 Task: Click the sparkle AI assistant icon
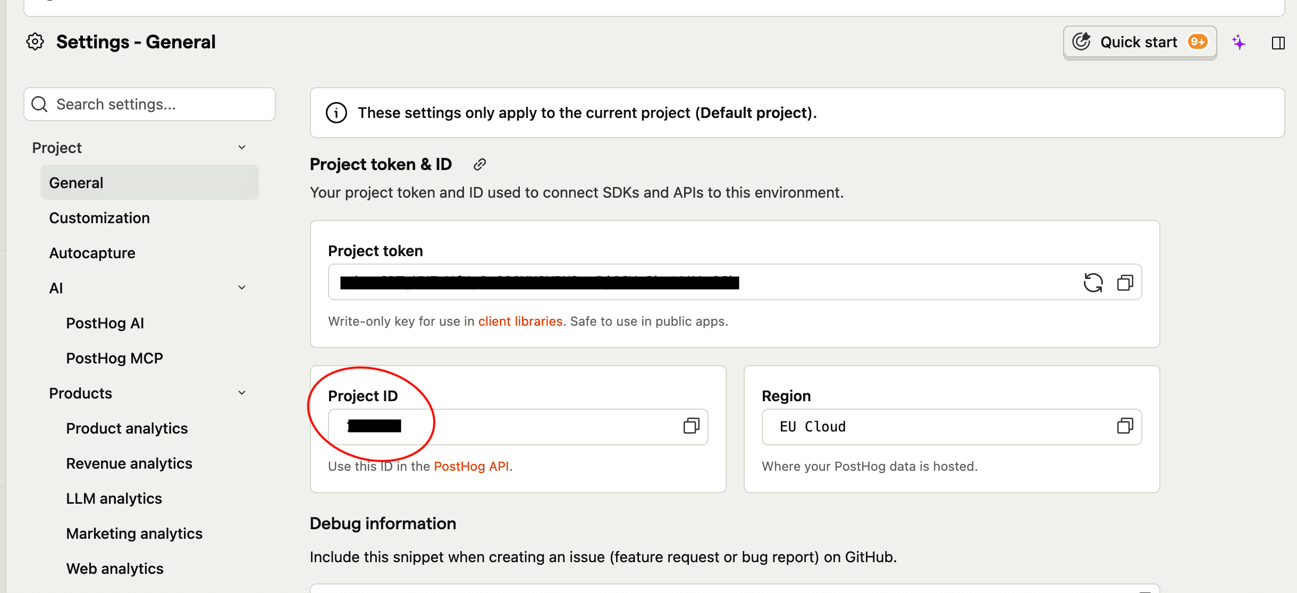pyautogui.click(x=1239, y=43)
